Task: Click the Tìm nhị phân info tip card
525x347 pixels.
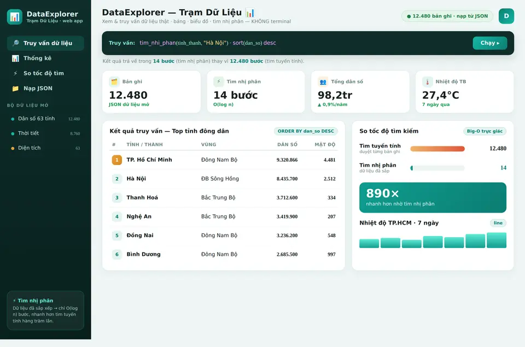Action: (x=45, y=310)
